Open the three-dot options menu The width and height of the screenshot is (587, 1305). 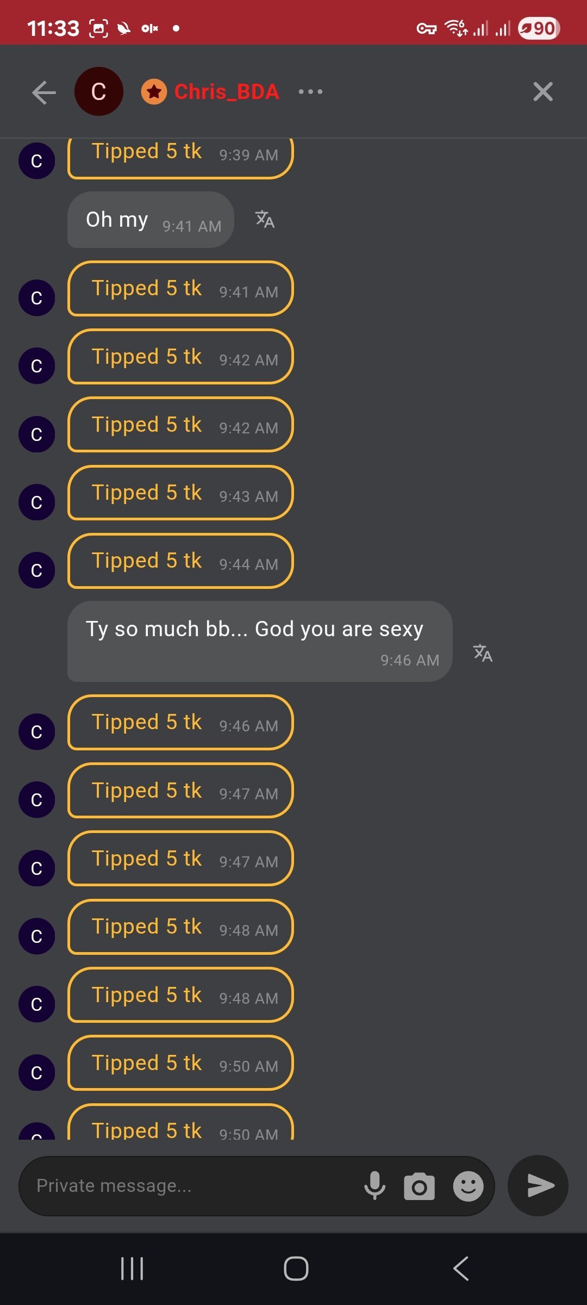310,92
